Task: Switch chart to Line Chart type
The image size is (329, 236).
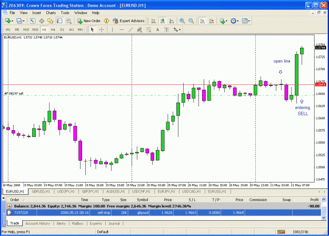Action: click(x=172, y=21)
